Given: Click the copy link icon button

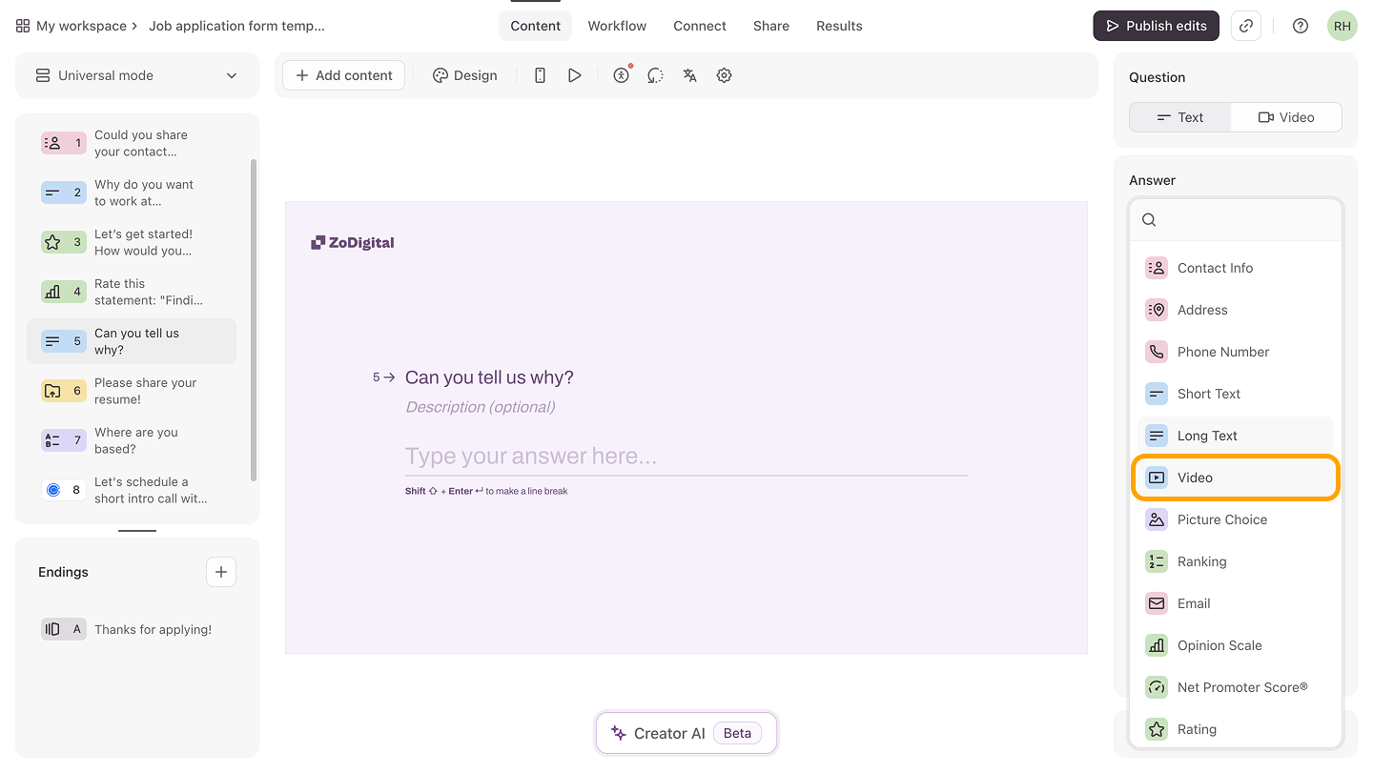Looking at the screenshot, I should click(x=1246, y=26).
